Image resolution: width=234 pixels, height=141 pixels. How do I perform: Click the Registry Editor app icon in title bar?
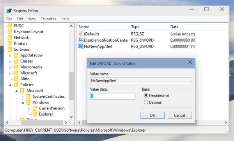coord(9,11)
